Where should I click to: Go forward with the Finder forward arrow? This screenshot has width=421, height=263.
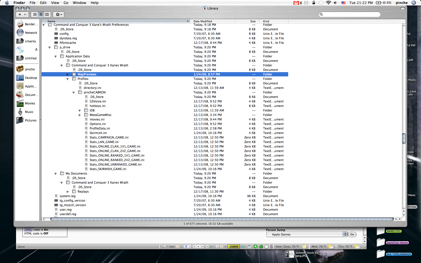(25, 14)
